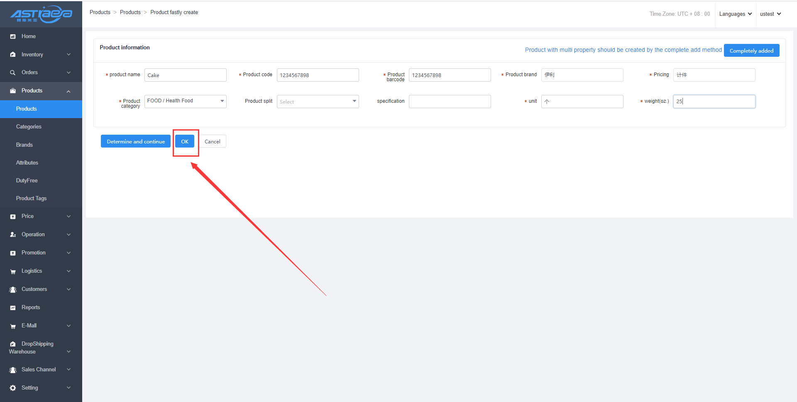Open the ustest user menu

pos(770,14)
